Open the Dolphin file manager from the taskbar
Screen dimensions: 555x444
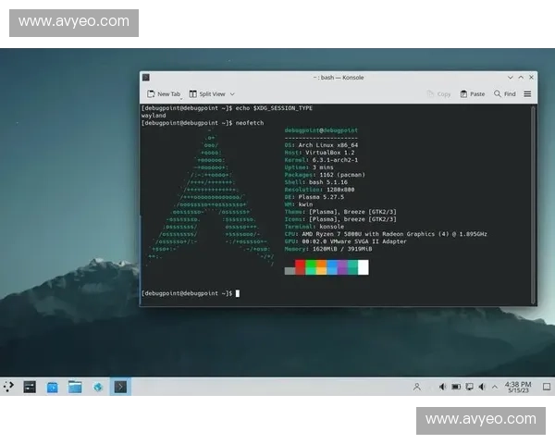click(75, 386)
